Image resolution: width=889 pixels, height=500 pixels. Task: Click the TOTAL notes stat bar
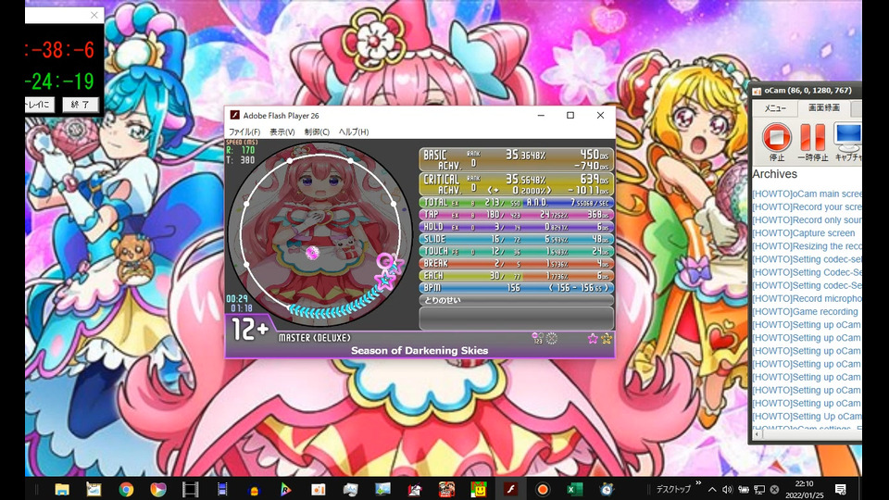click(x=517, y=203)
